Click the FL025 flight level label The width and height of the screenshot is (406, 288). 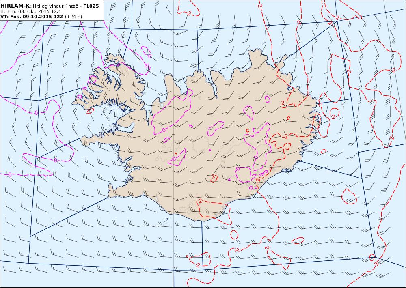(x=91, y=6)
